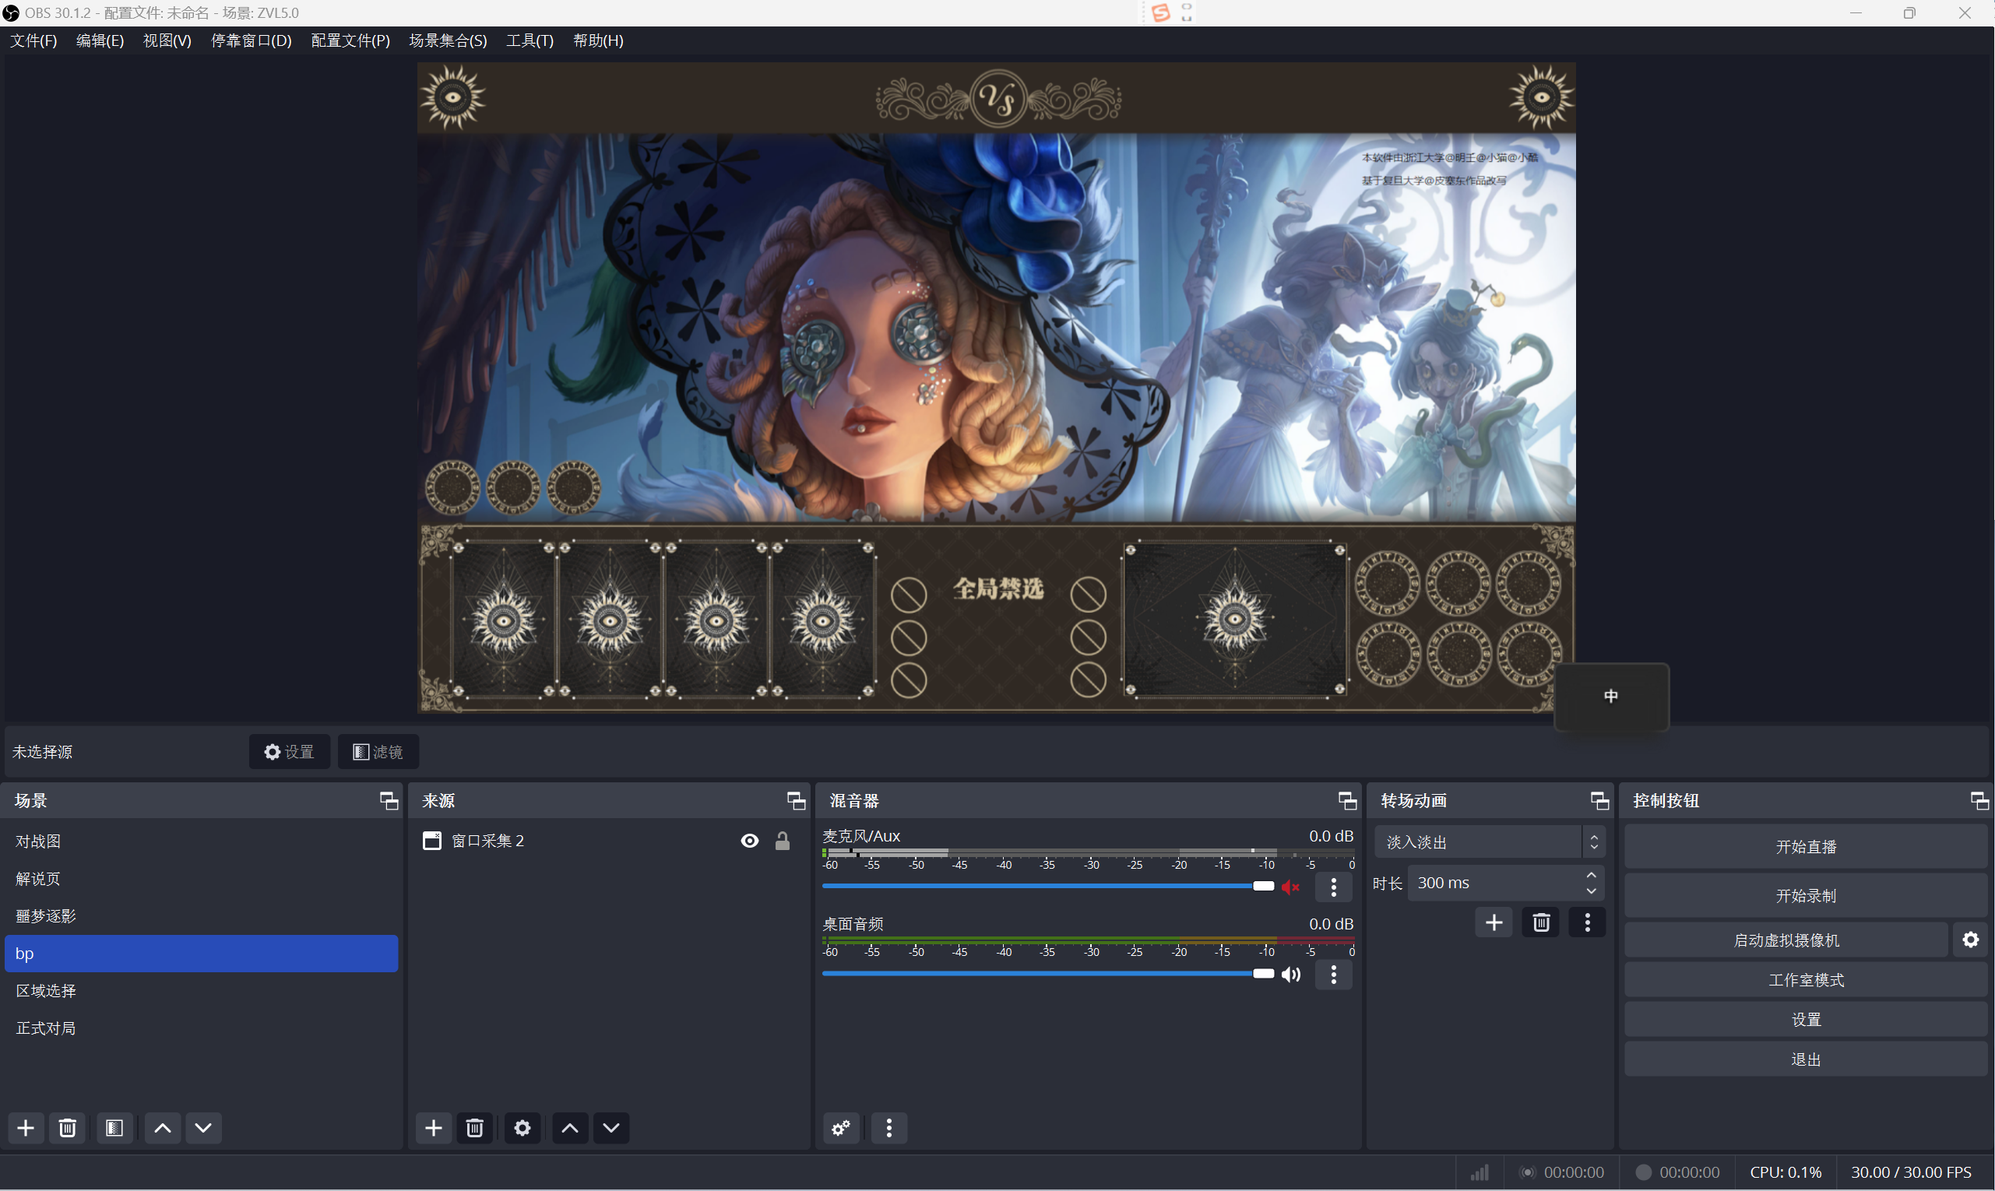The height and width of the screenshot is (1191, 1995).
Task: Adjust 麦克风/Aux volume slider
Action: (1047, 886)
